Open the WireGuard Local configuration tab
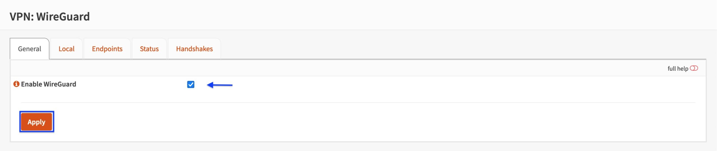The width and height of the screenshot is (717, 151). pos(66,49)
